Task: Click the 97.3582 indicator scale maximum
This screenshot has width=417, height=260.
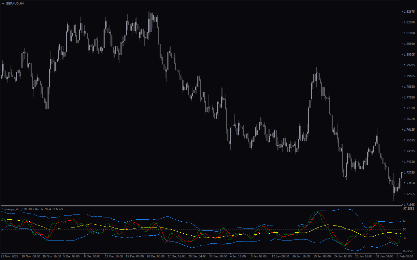Action: (409, 208)
